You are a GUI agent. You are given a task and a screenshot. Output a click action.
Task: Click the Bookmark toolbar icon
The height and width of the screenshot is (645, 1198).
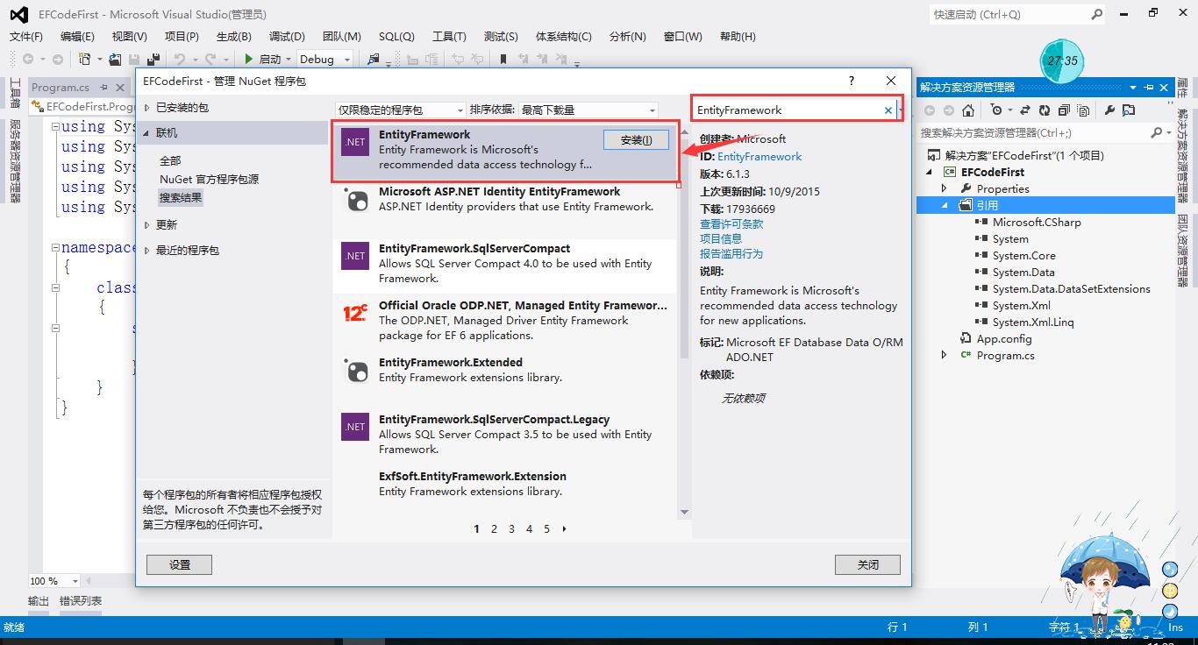coord(503,60)
